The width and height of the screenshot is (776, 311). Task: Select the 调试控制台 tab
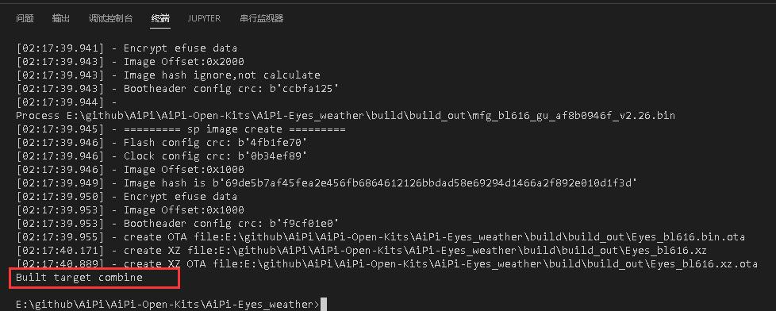pyautogui.click(x=111, y=18)
